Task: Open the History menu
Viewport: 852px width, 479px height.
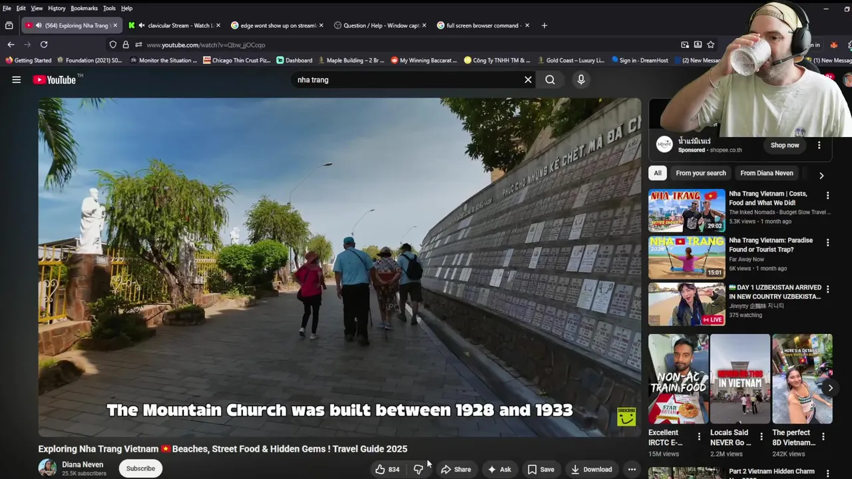Action: (x=57, y=8)
